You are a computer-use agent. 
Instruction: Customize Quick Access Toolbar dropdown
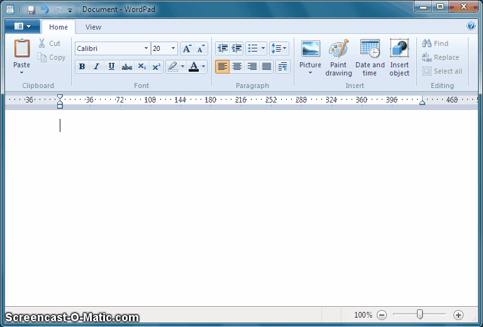click(70, 11)
